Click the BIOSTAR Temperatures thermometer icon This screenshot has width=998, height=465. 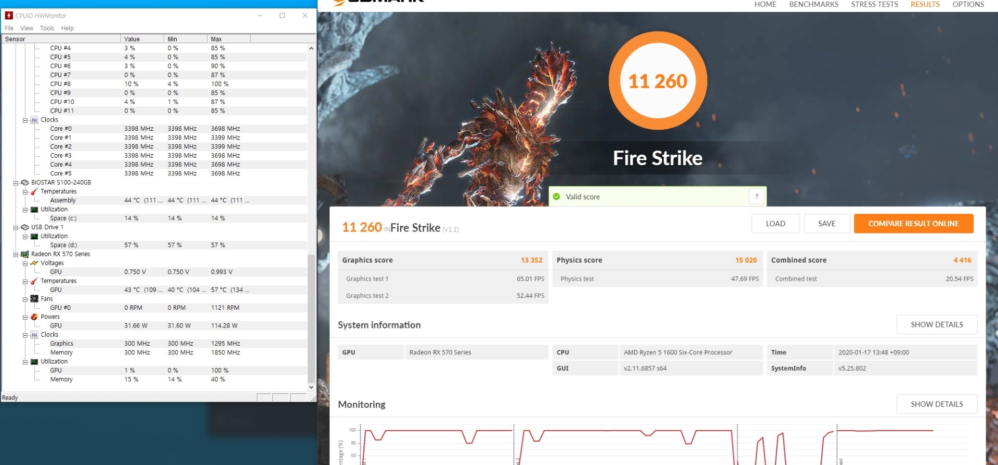(x=34, y=192)
